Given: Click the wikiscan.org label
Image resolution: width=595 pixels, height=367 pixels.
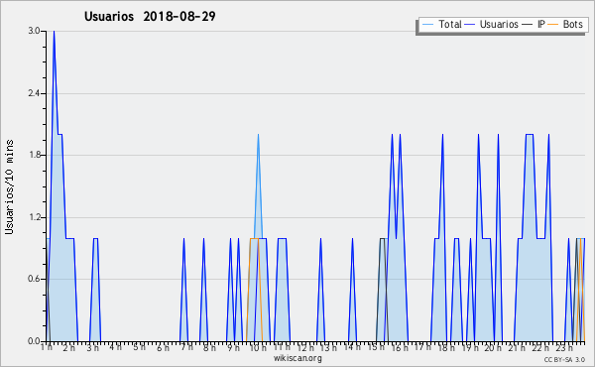Looking at the screenshot, I should pyautogui.click(x=297, y=358).
